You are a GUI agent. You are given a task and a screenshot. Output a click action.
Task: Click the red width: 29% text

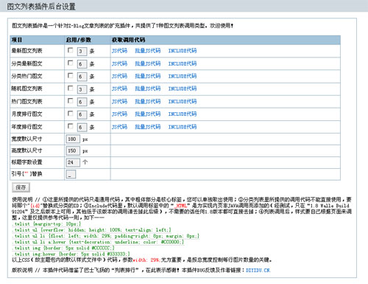pyautogui.click(x=146, y=260)
